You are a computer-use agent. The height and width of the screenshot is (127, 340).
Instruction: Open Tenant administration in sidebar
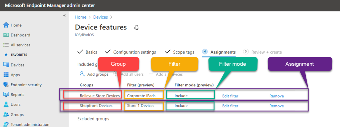tap(30, 124)
